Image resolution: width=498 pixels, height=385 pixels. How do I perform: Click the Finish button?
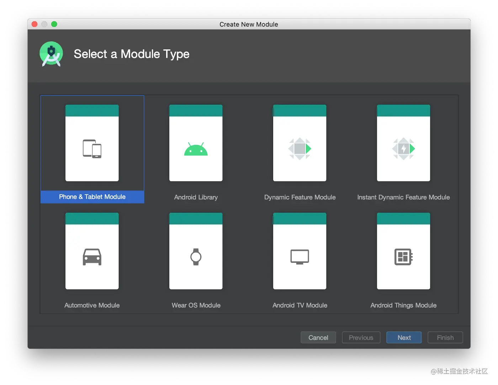pyautogui.click(x=445, y=337)
